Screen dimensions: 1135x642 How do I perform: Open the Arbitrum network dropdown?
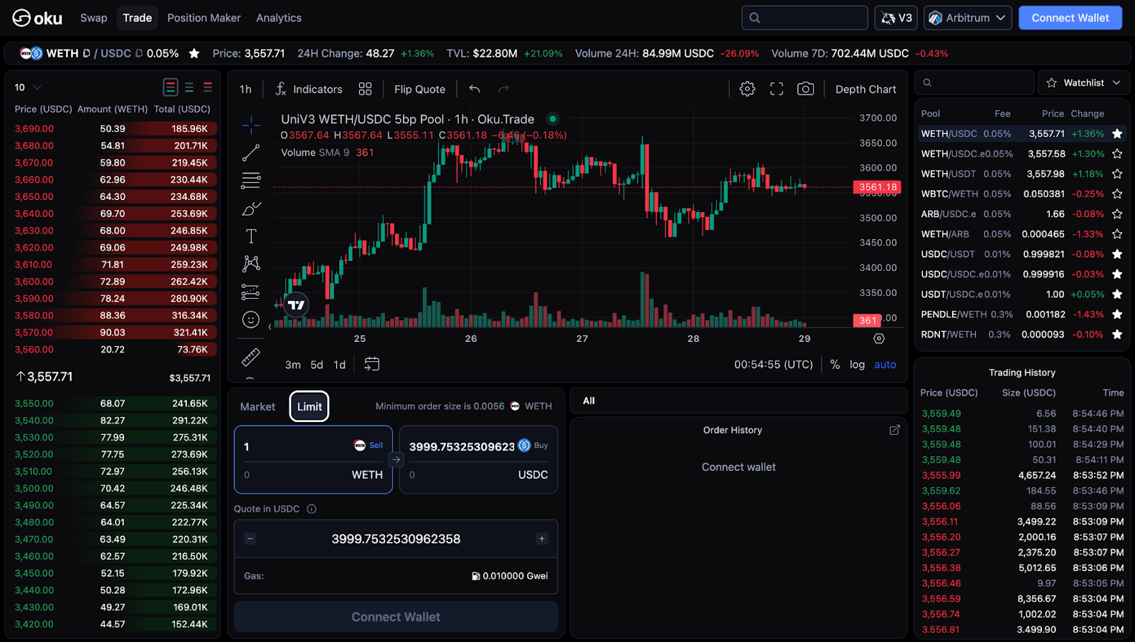pyautogui.click(x=967, y=18)
